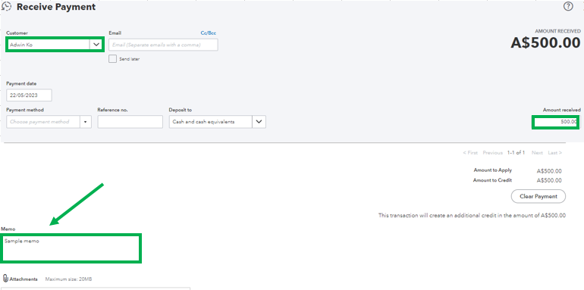Focus the Email input field
Image resolution: width=584 pixels, height=290 pixels.
(163, 45)
